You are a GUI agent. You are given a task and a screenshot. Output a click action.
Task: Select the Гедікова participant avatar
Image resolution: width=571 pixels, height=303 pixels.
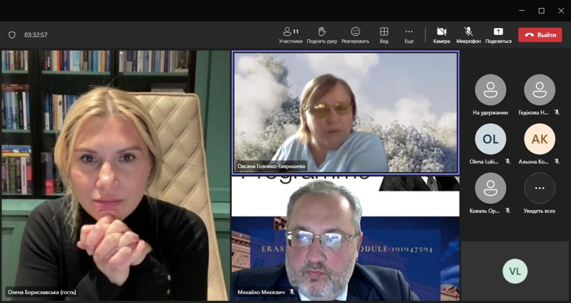[539, 90]
